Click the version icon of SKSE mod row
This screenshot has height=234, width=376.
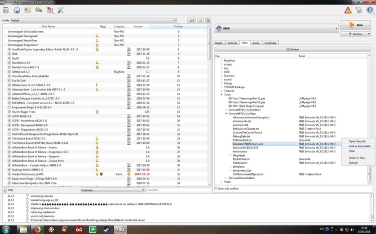(129, 54)
